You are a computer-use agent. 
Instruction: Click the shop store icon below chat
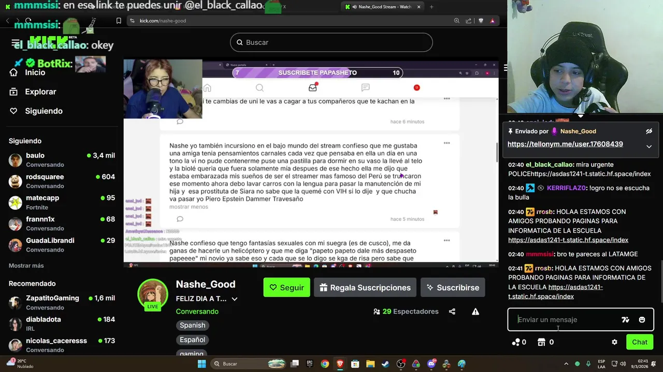click(x=542, y=342)
